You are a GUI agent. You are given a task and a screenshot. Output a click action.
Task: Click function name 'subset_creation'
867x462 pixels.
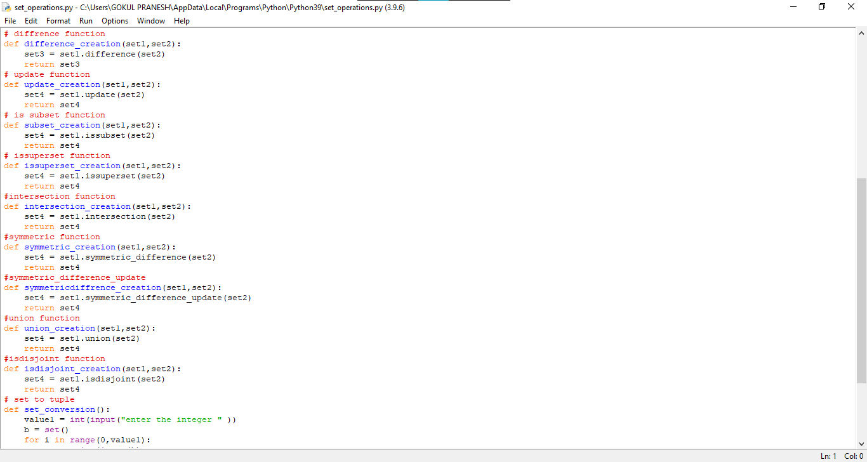[x=62, y=125]
